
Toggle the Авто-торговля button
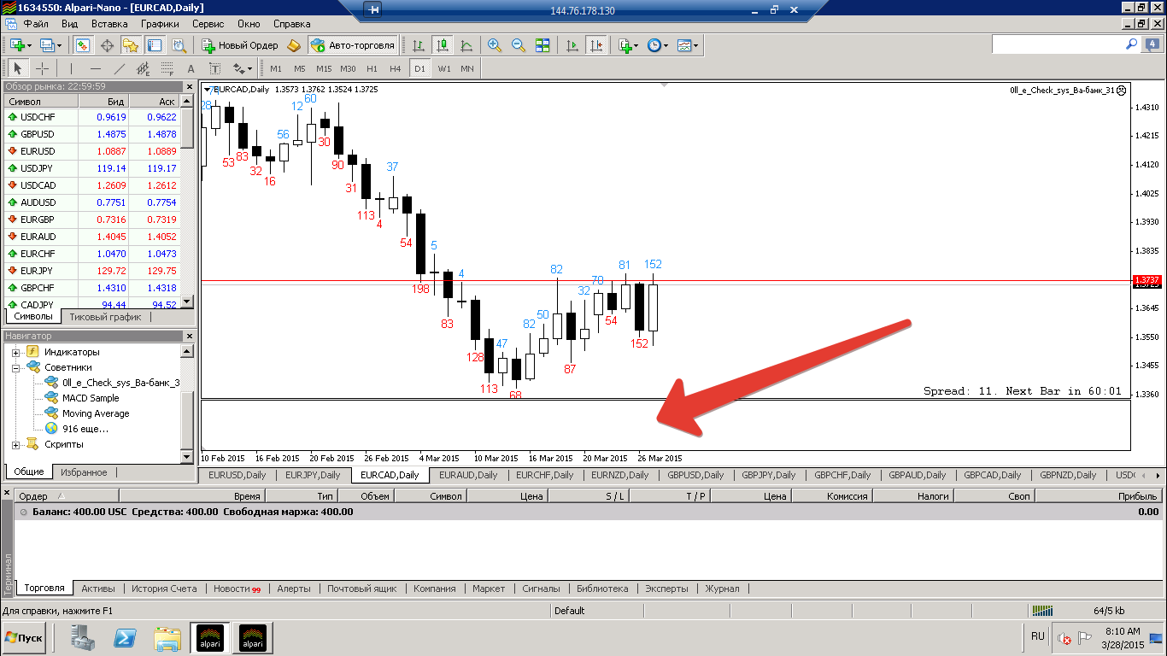353,45
